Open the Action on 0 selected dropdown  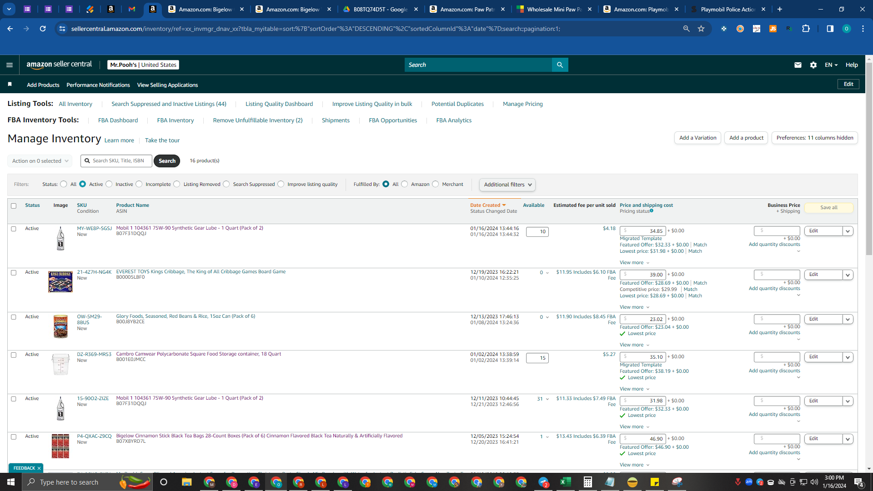(40, 161)
